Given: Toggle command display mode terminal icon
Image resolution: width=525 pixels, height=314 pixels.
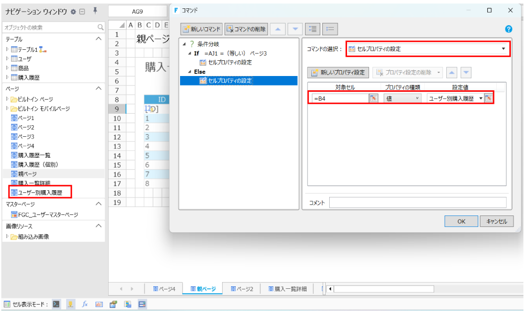Looking at the screenshot, I should point(56,305).
